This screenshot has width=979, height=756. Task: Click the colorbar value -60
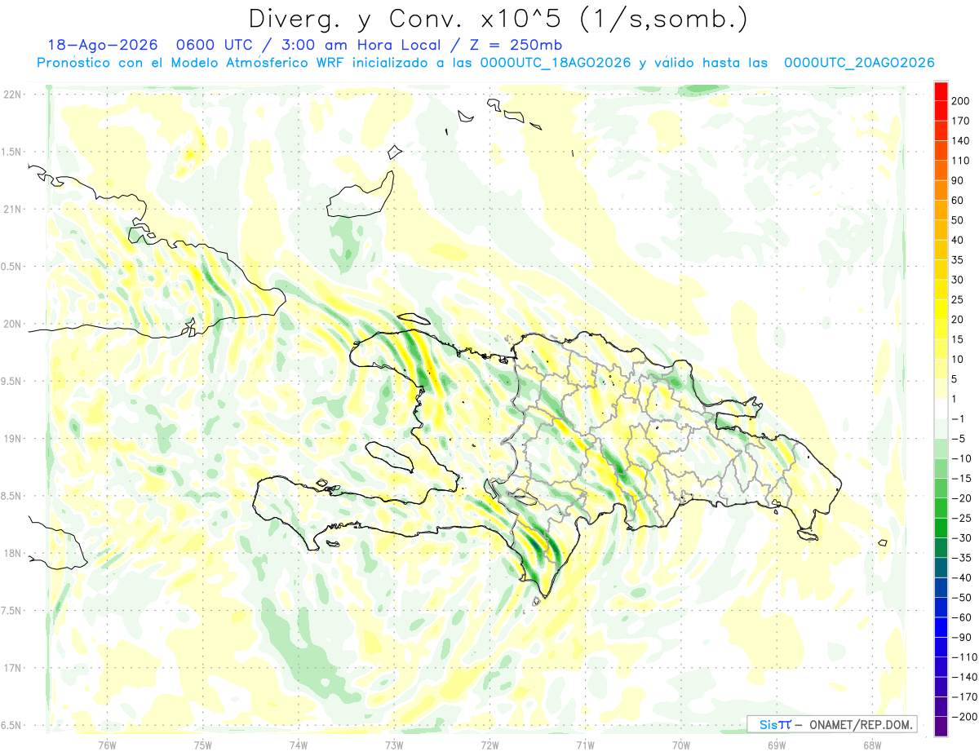click(x=963, y=617)
